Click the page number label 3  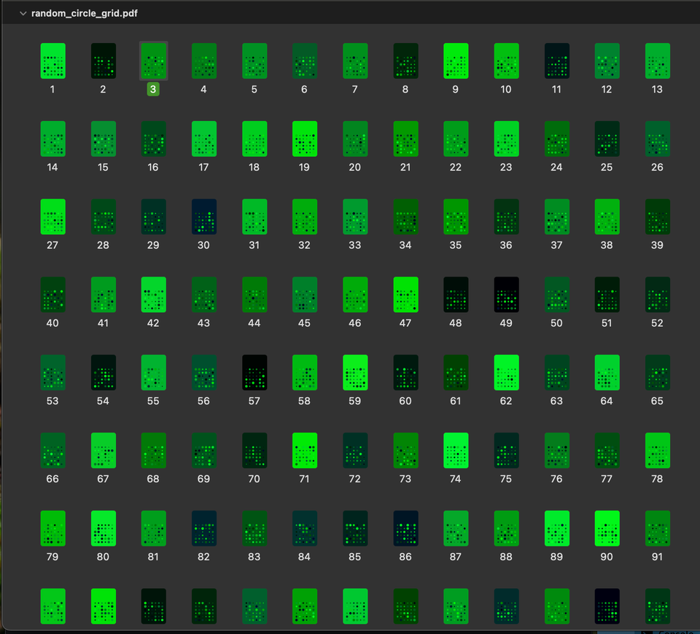click(x=153, y=90)
